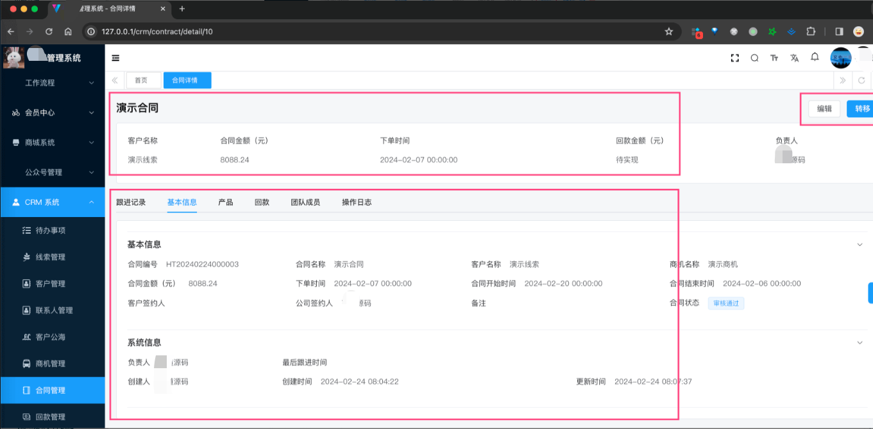Image resolution: width=873 pixels, height=429 pixels.
Task: Collapse the CRM 系统 menu chevron
Action: (92, 202)
